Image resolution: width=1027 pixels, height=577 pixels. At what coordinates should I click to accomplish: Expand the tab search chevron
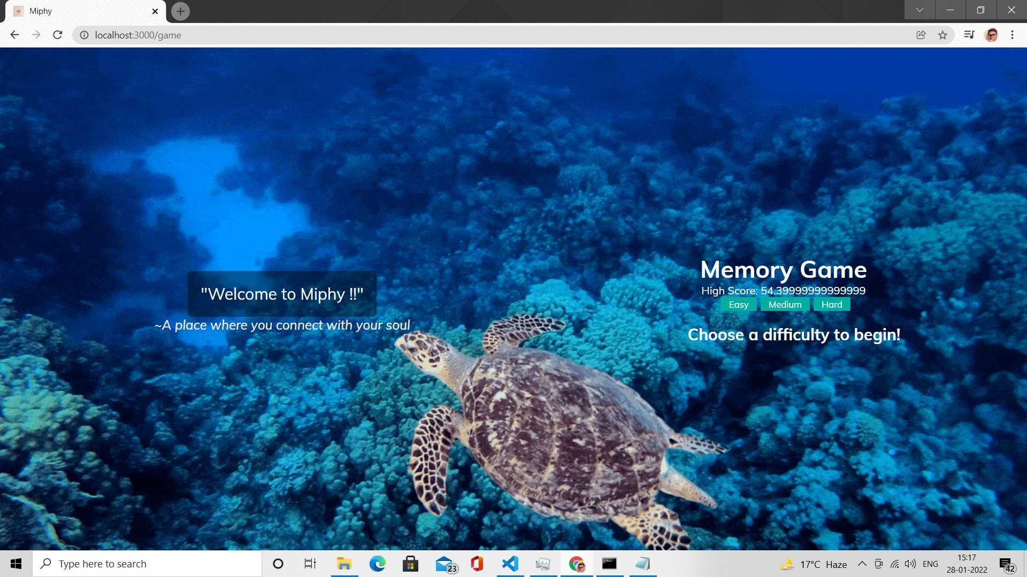pos(919,10)
